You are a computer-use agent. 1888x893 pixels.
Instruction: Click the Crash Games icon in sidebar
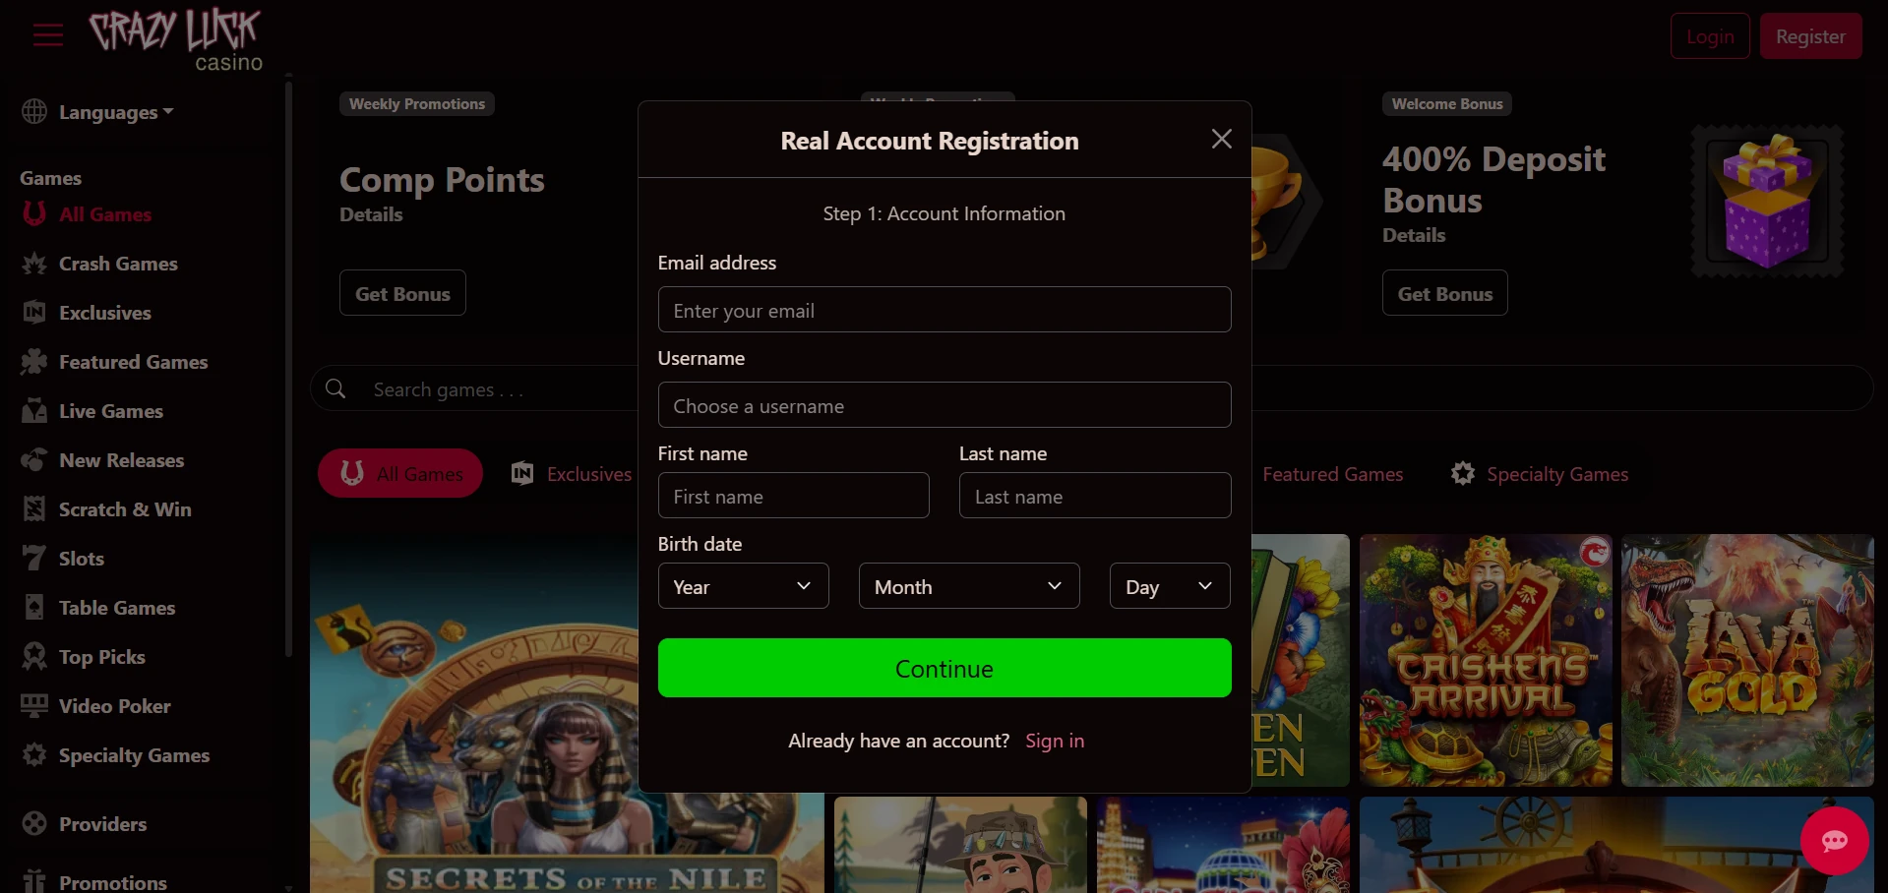pos(34,264)
